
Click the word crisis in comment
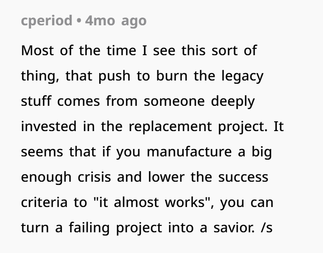click(94, 177)
